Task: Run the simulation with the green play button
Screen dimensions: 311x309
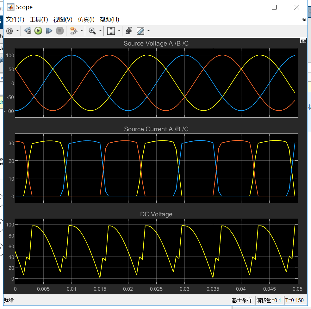Action: tap(38, 31)
